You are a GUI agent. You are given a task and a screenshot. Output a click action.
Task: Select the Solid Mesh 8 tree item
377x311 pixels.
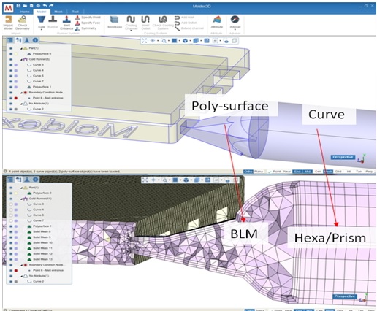[x=42, y=231]
